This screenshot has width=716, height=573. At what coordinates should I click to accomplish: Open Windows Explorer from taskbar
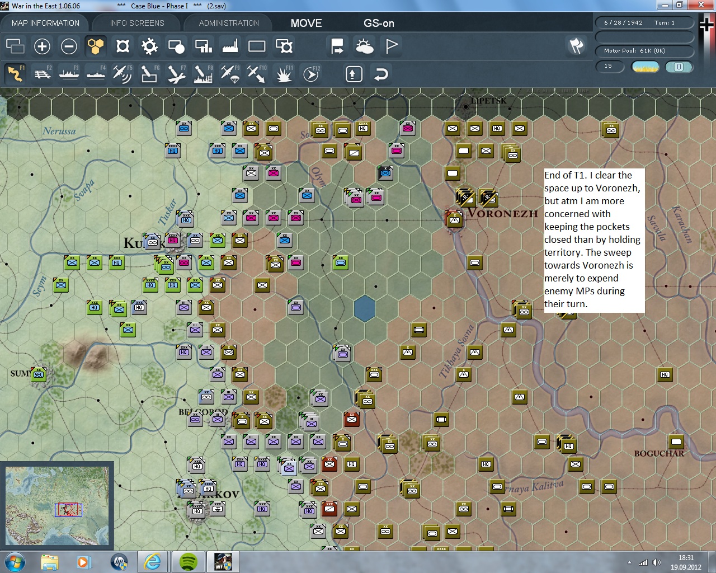[x=50, y=562]
